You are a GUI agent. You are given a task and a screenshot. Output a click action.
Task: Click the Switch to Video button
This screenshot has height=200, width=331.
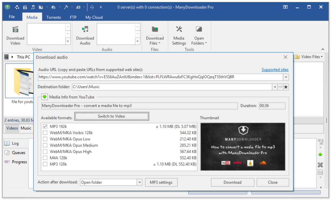112,116
